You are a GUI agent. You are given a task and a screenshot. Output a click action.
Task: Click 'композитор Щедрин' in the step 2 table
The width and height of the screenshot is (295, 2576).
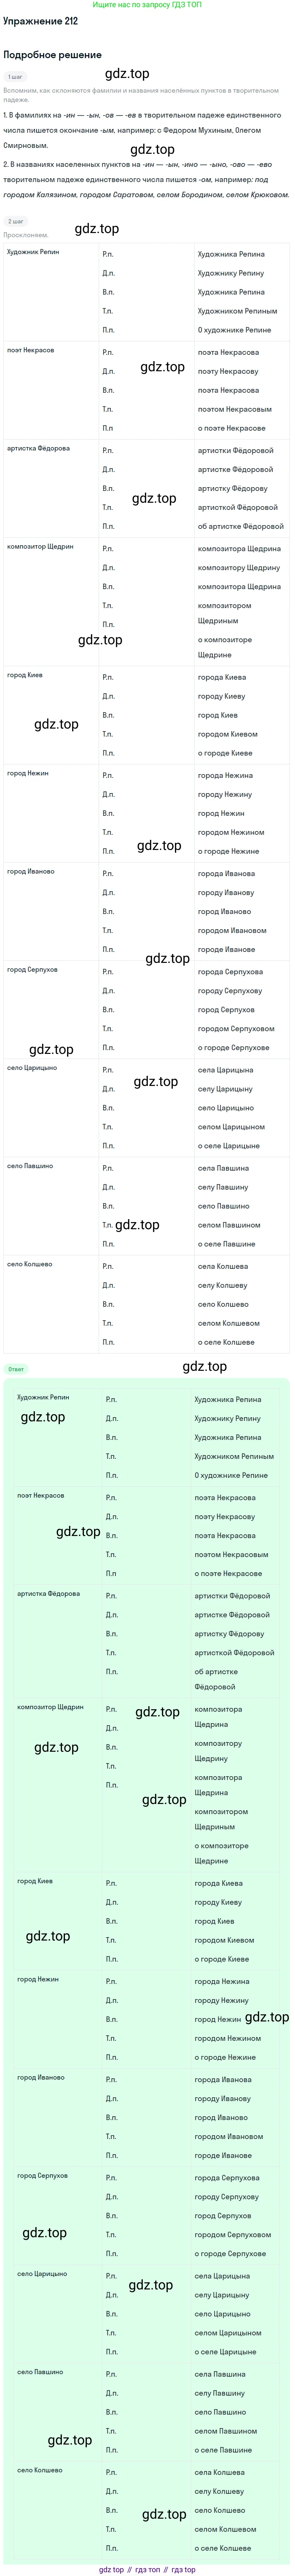[40, 547]
